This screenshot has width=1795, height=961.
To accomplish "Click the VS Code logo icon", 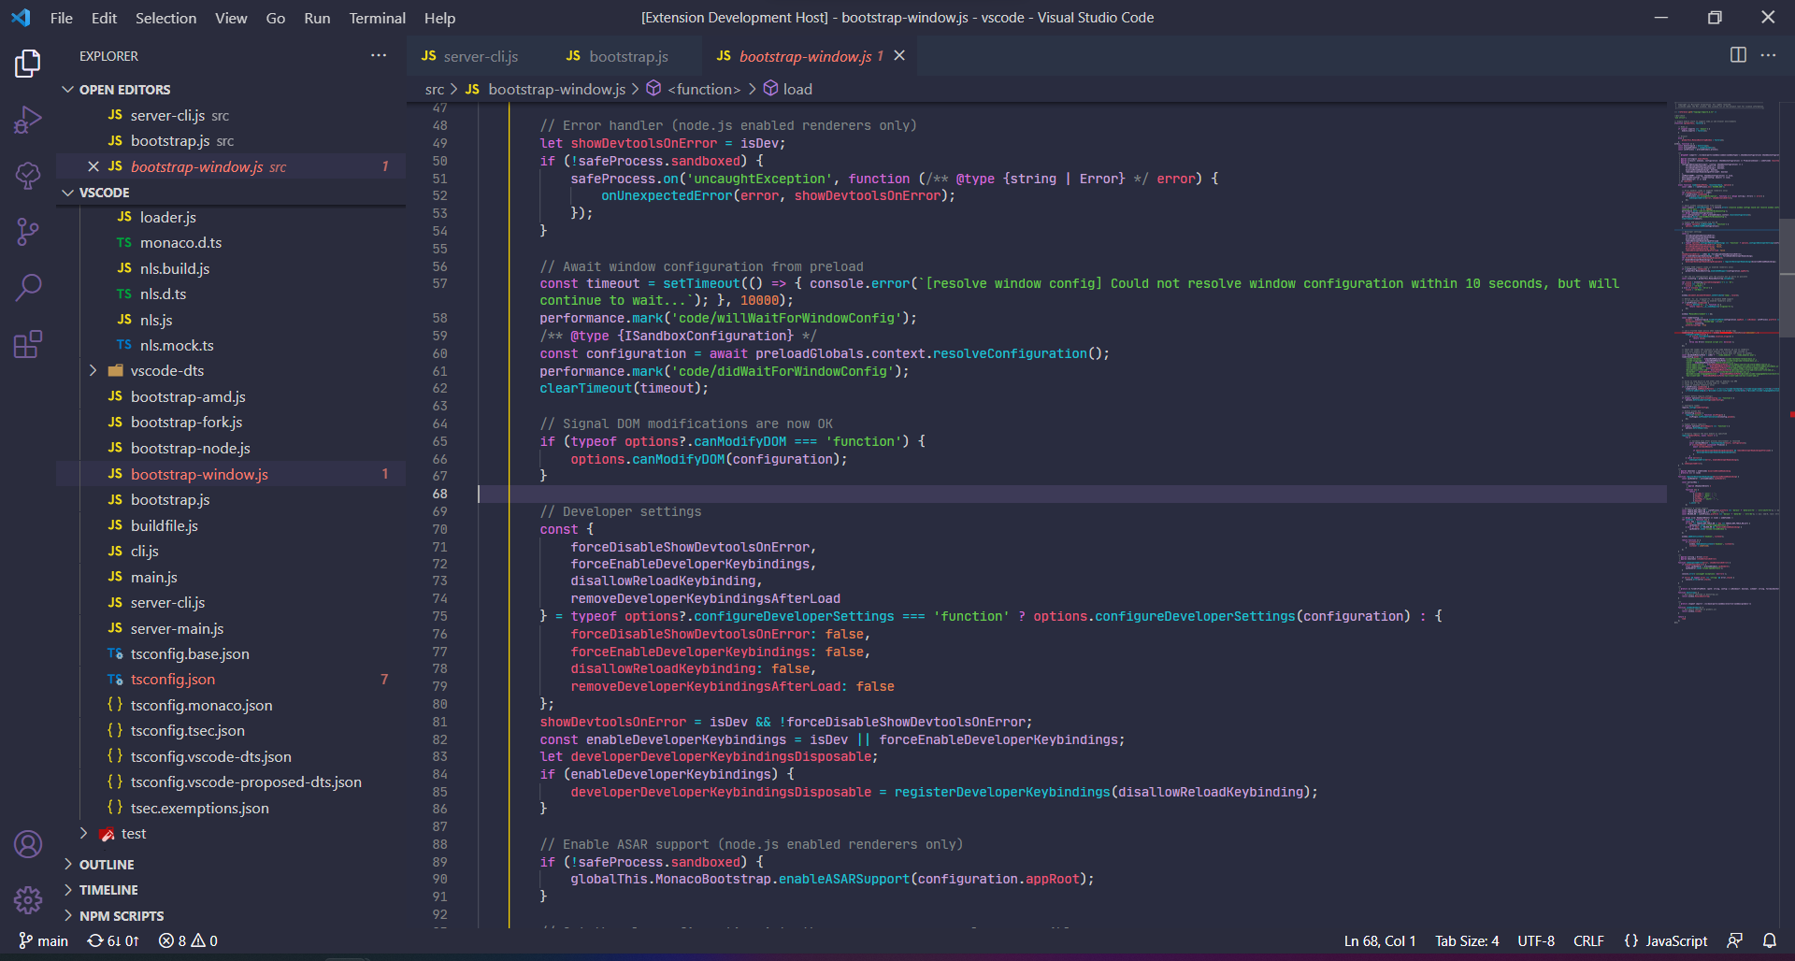I will click(21, 18).
